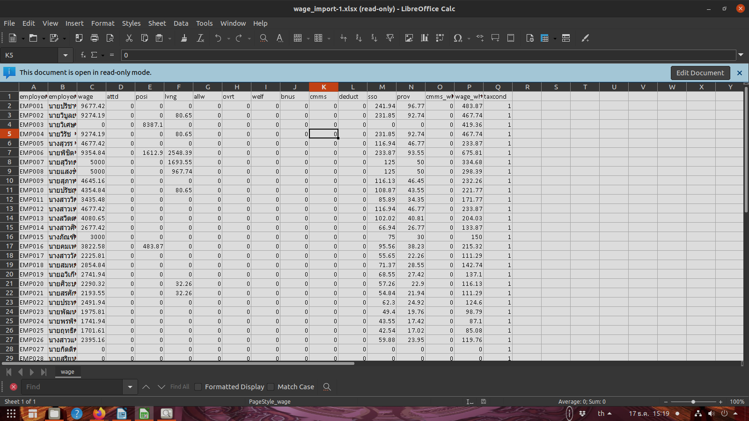The image size is (749, 421).
Task: Open the Data menu
Action: (181, 23)
